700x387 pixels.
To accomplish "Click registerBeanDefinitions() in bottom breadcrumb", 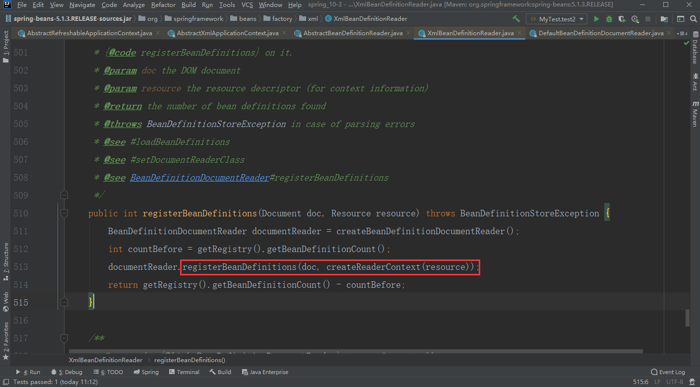I will (190, 360).
